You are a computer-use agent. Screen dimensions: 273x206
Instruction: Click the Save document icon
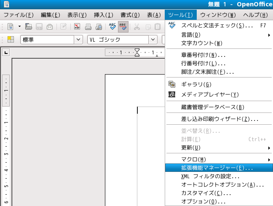(39, 27)
